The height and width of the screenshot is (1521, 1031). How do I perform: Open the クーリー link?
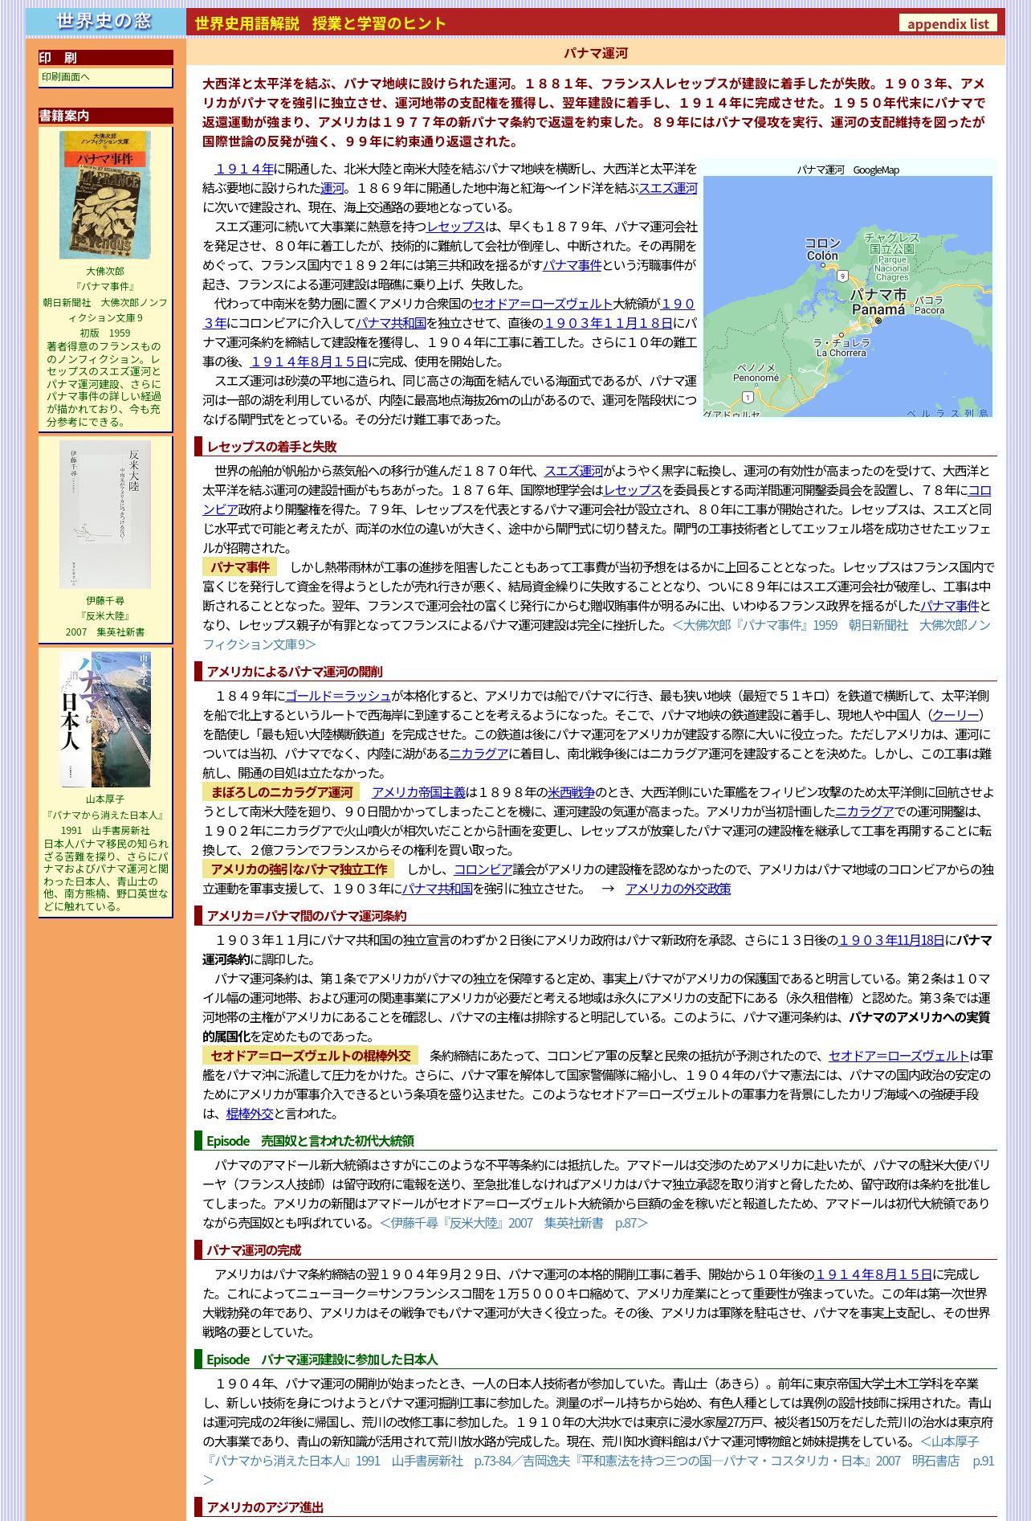click(955, 715)
